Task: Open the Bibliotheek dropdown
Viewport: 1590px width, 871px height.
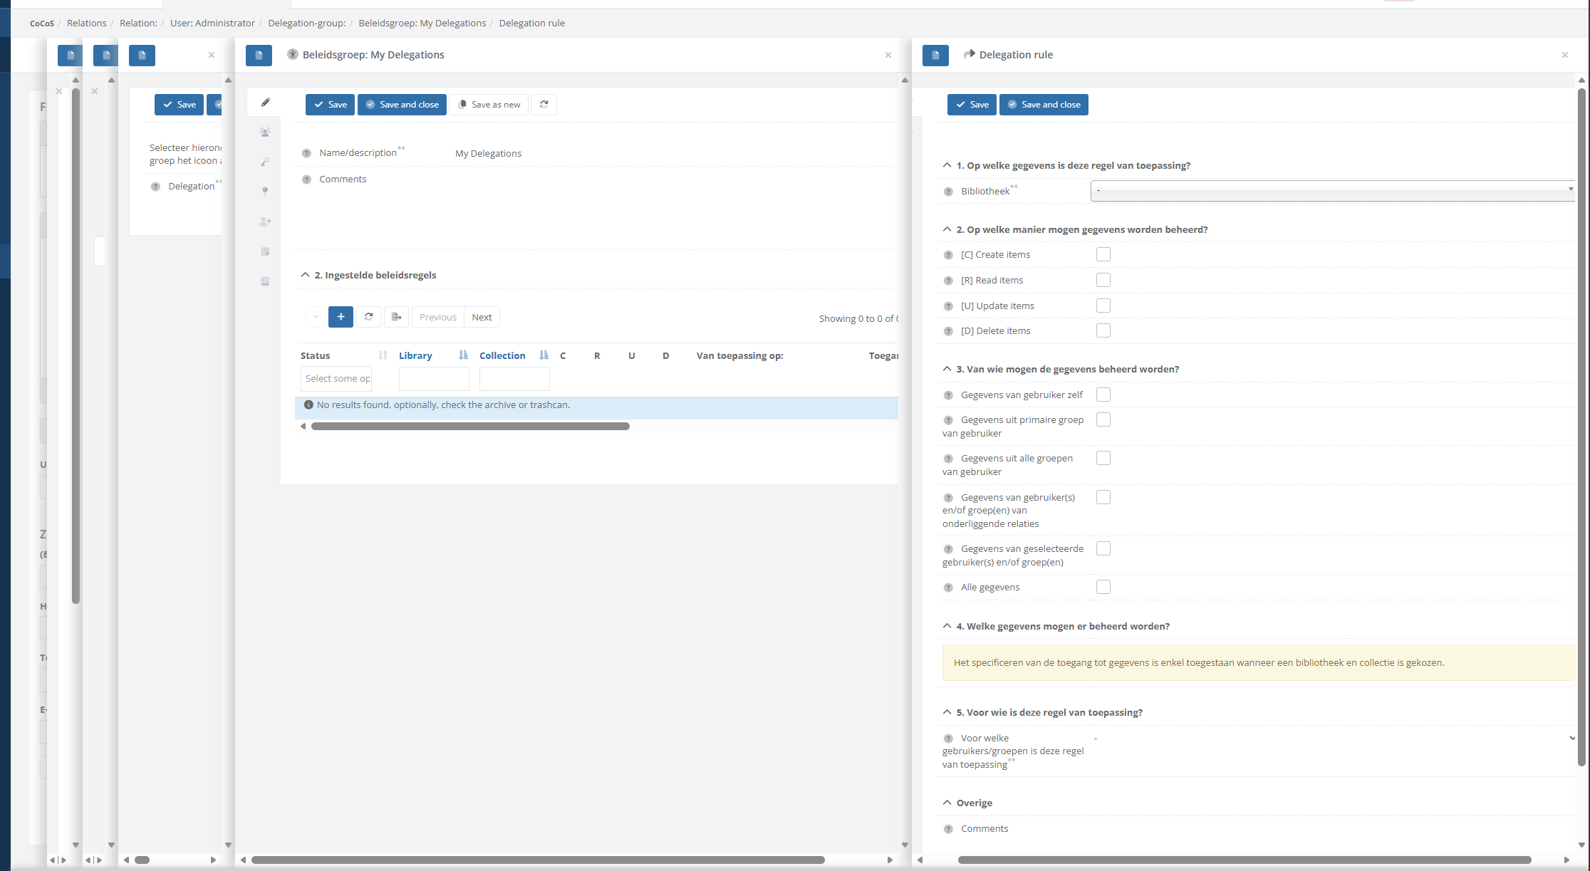Action: [x=1332, y=190]
